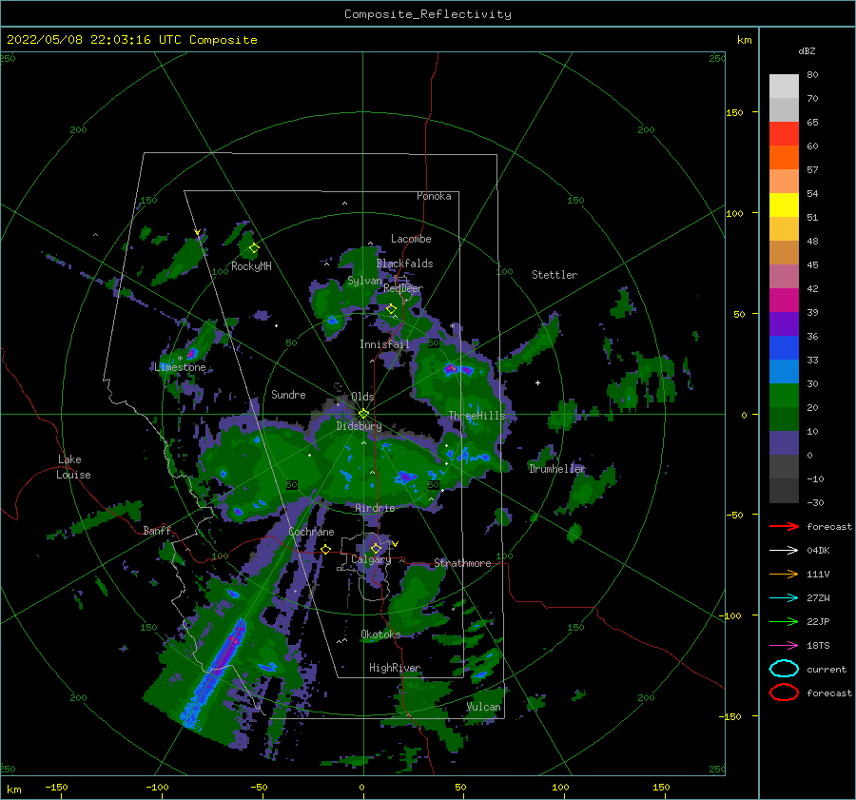Viewport: 856px width, 800px height.
Task: Click the Stettler city label
Action: pos(554,275)
